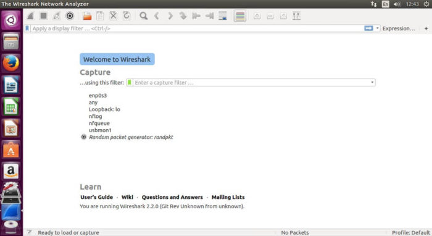Select the enp0s3 interface

pyautogui.click(x=98, y=95)
